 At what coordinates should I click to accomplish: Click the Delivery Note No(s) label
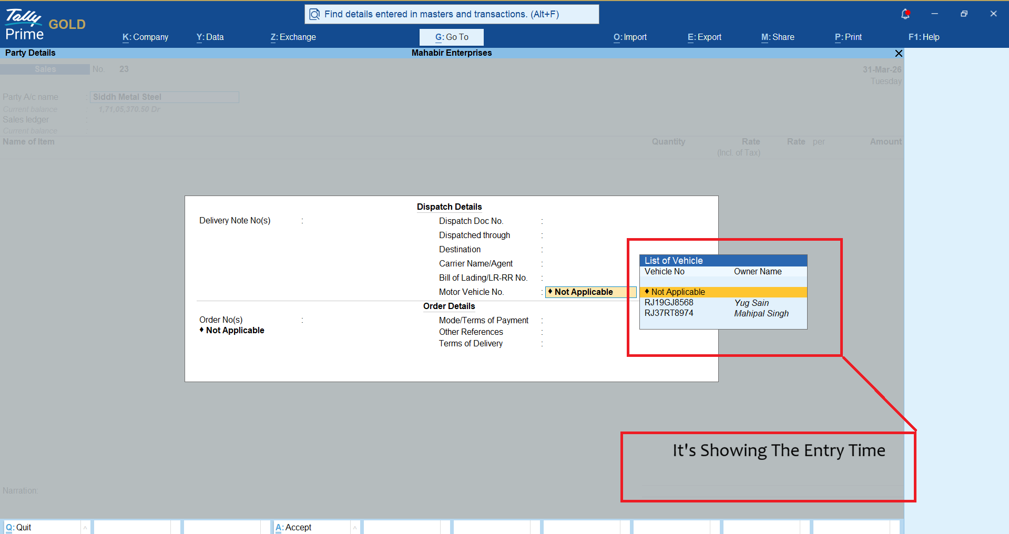pyautogui.click(x=235, y=221)
